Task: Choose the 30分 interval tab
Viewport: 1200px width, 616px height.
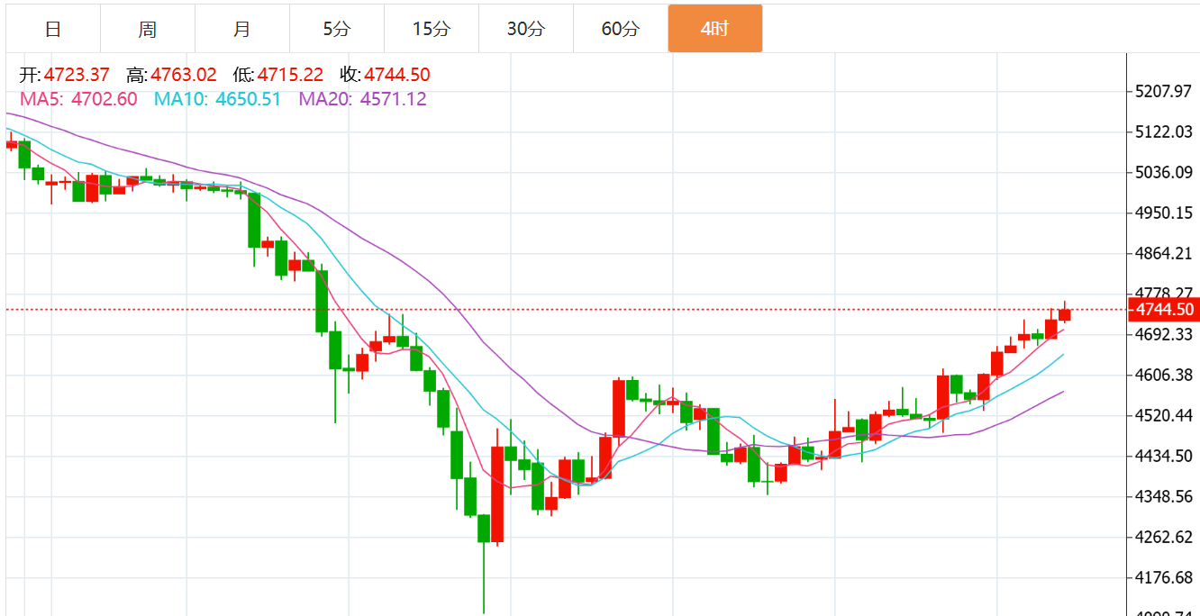Action: pos(526,29)
